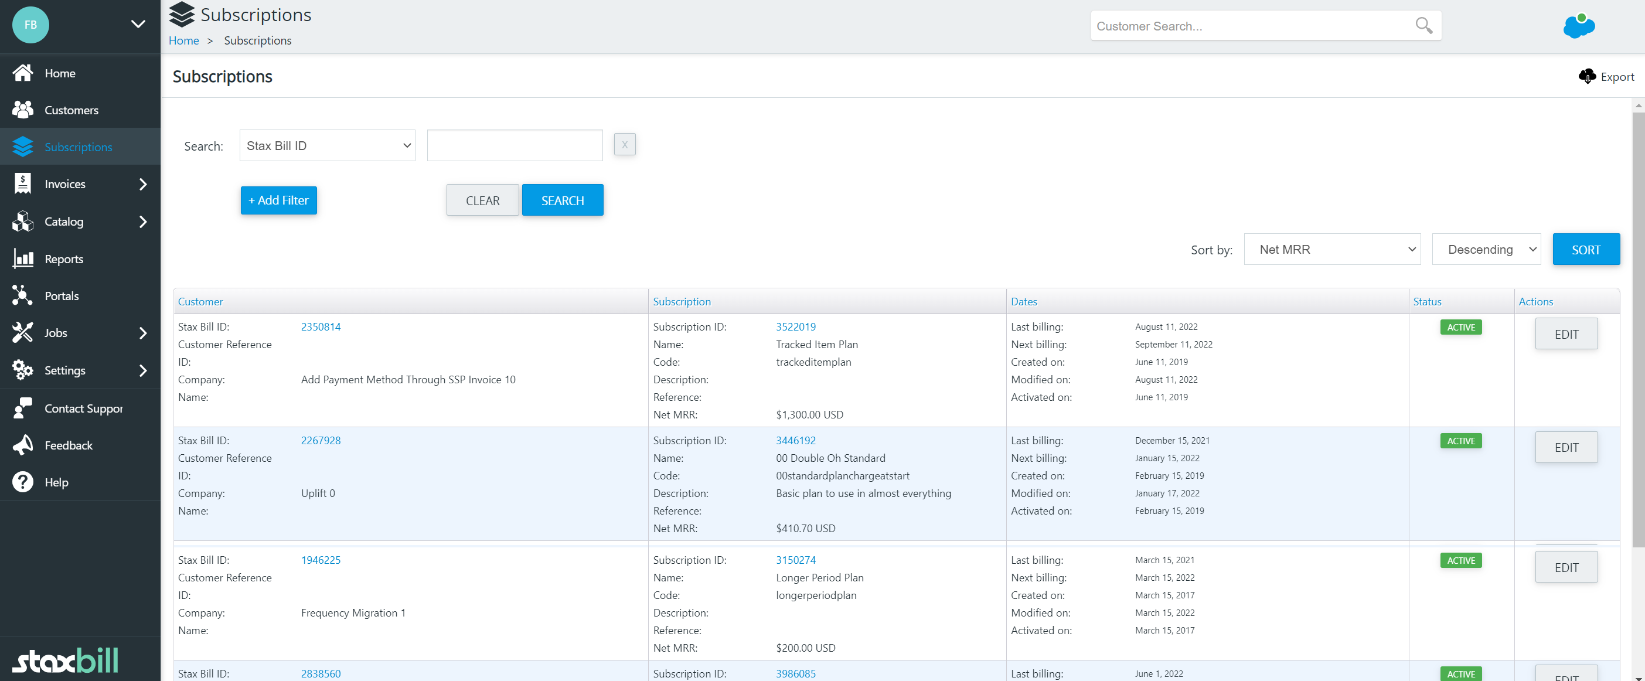Open the Descending sort order dropdown

[1487, 249]
